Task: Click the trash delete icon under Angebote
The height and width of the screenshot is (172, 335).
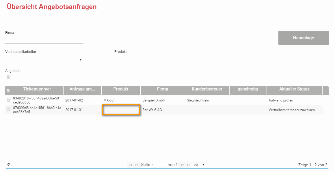Action: [x=8, y=77]
